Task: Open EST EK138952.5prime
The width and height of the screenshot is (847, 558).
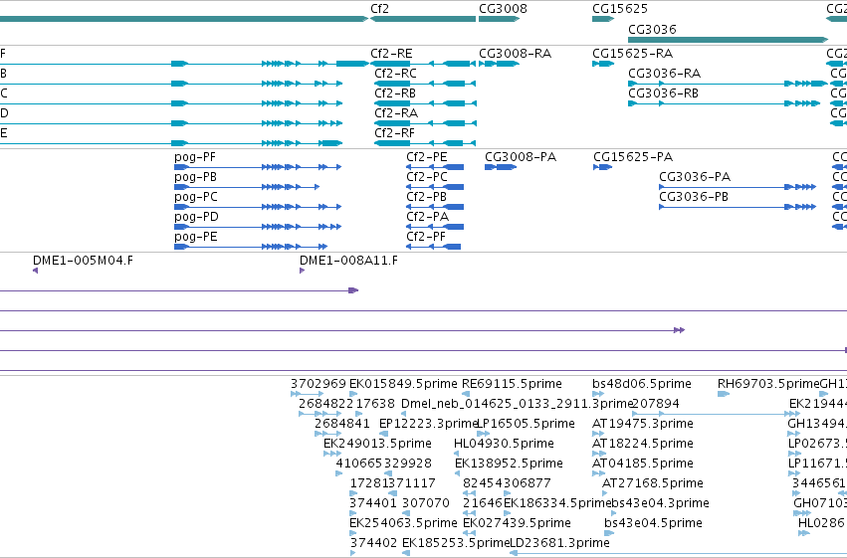Action: 458,473
